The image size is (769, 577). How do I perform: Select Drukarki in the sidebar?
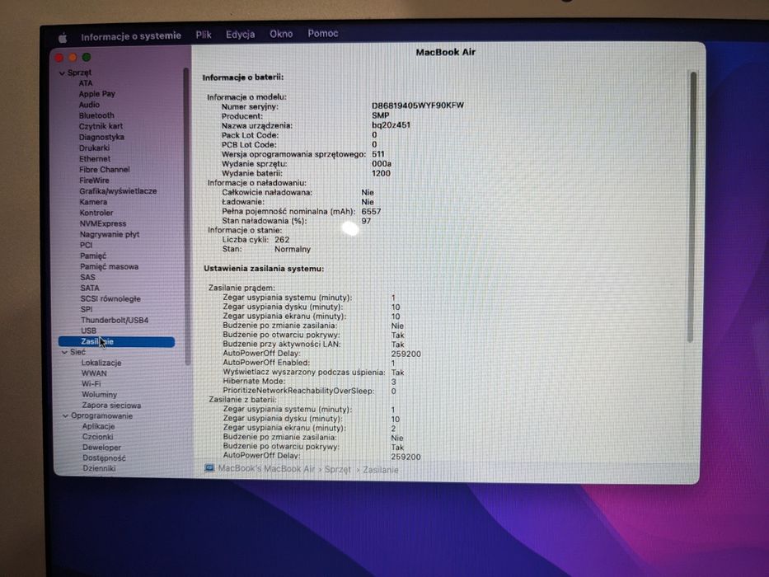click(95, 148)
